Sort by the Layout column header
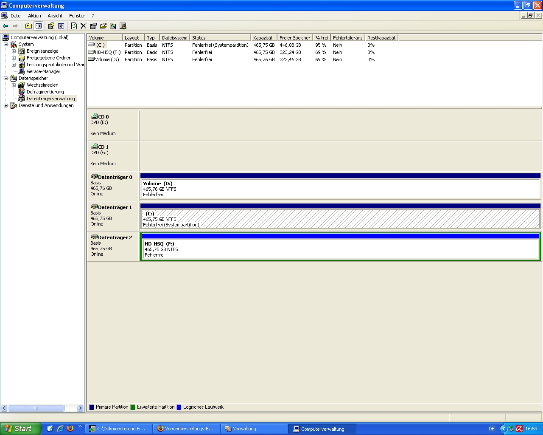The image size is (543, 435). pyautogui.click(x=133, y=38)
